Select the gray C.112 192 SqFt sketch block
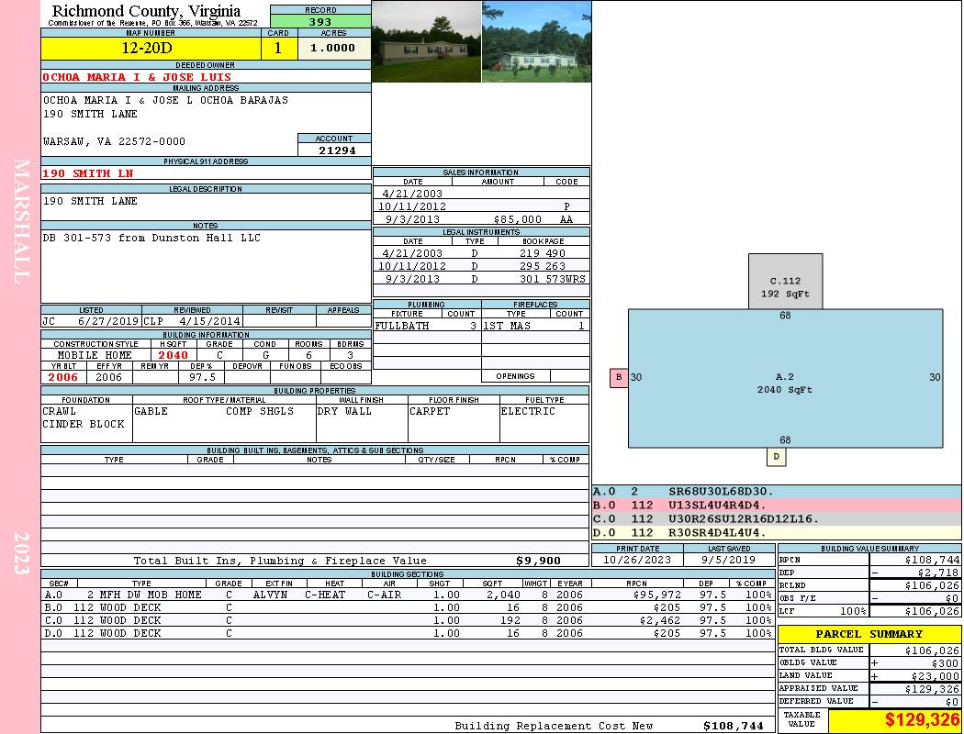Viewport: 964px width, 734px height. click(785, 282)
